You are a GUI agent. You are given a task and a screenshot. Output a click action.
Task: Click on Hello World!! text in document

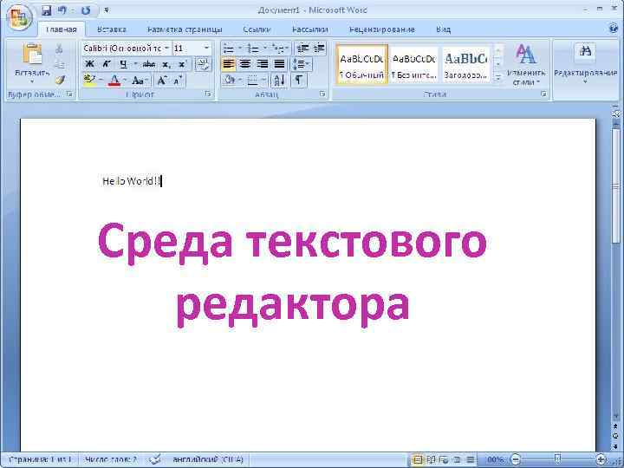click(132, 181)
